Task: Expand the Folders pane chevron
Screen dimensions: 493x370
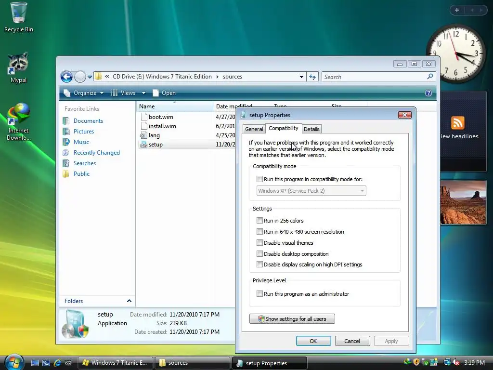Action: click(129, 301)
